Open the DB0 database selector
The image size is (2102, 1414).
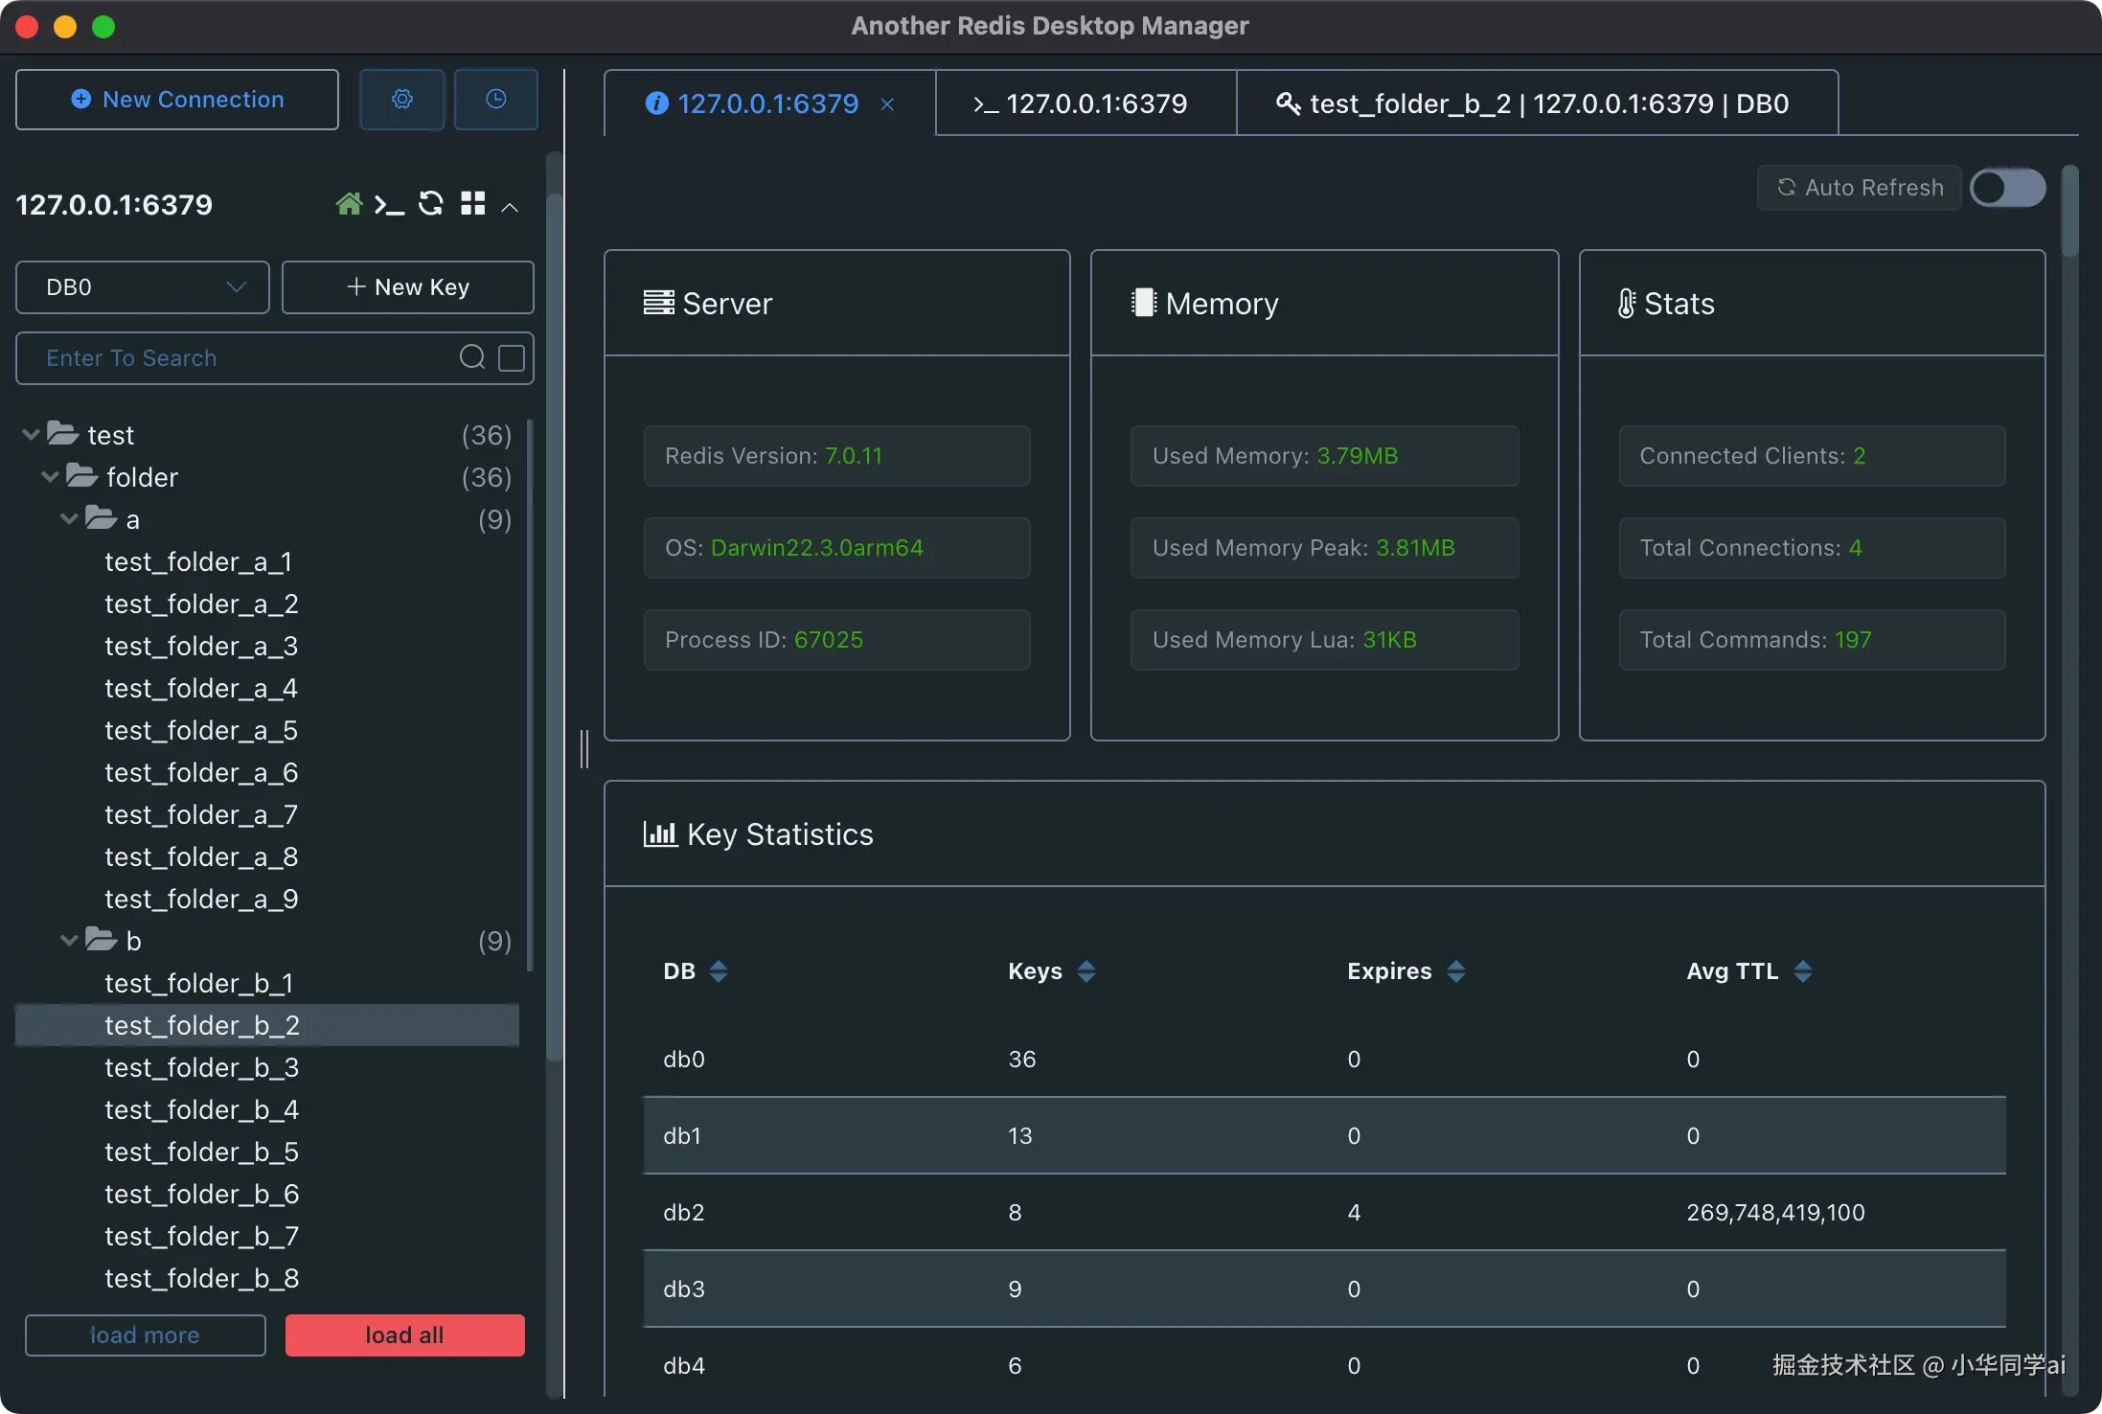coord(141,286)
